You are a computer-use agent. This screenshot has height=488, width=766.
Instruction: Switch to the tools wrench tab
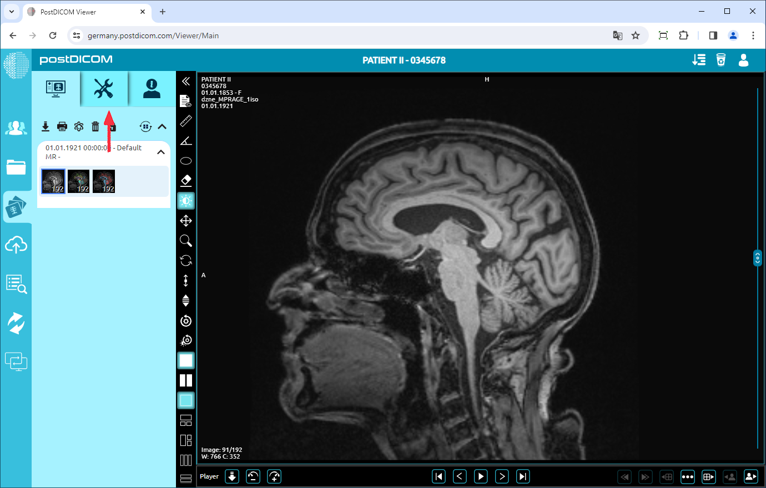pos(104,89)
